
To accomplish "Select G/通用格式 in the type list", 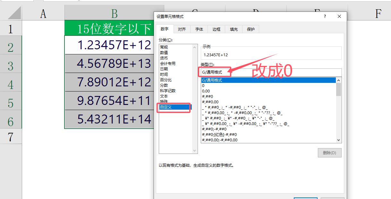I will (x=268, y=80).
